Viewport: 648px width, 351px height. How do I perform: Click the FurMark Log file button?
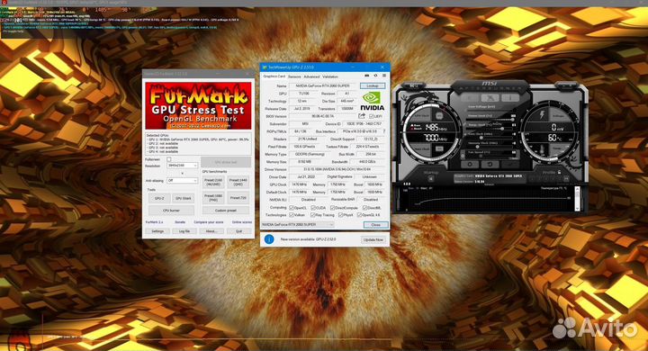point(184,231)
